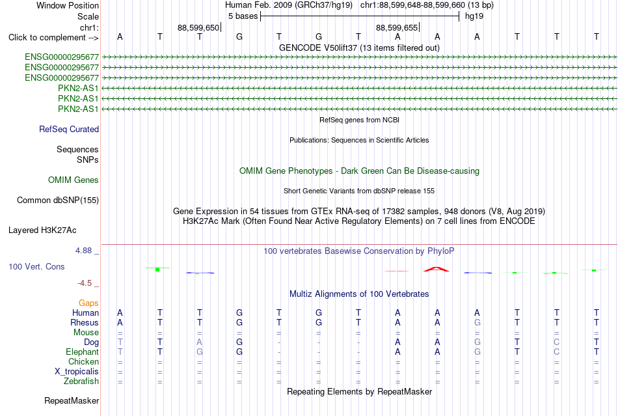Click the faded G base in Rhesus row
The width and height of the screenshot is (618, 416).
(477, 322)
